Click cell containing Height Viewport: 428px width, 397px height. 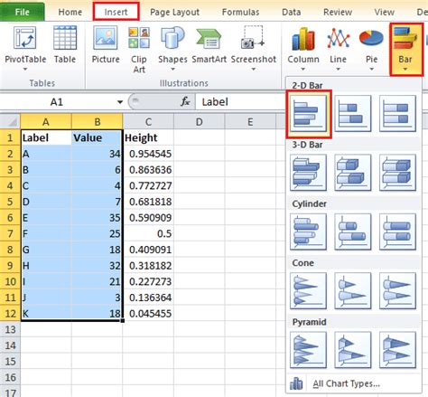tap(148, 137)
